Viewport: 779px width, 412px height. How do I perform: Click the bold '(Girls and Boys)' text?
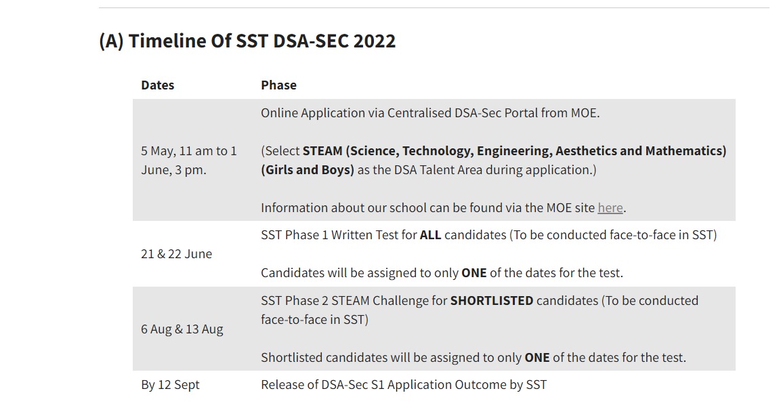point(308,170)
